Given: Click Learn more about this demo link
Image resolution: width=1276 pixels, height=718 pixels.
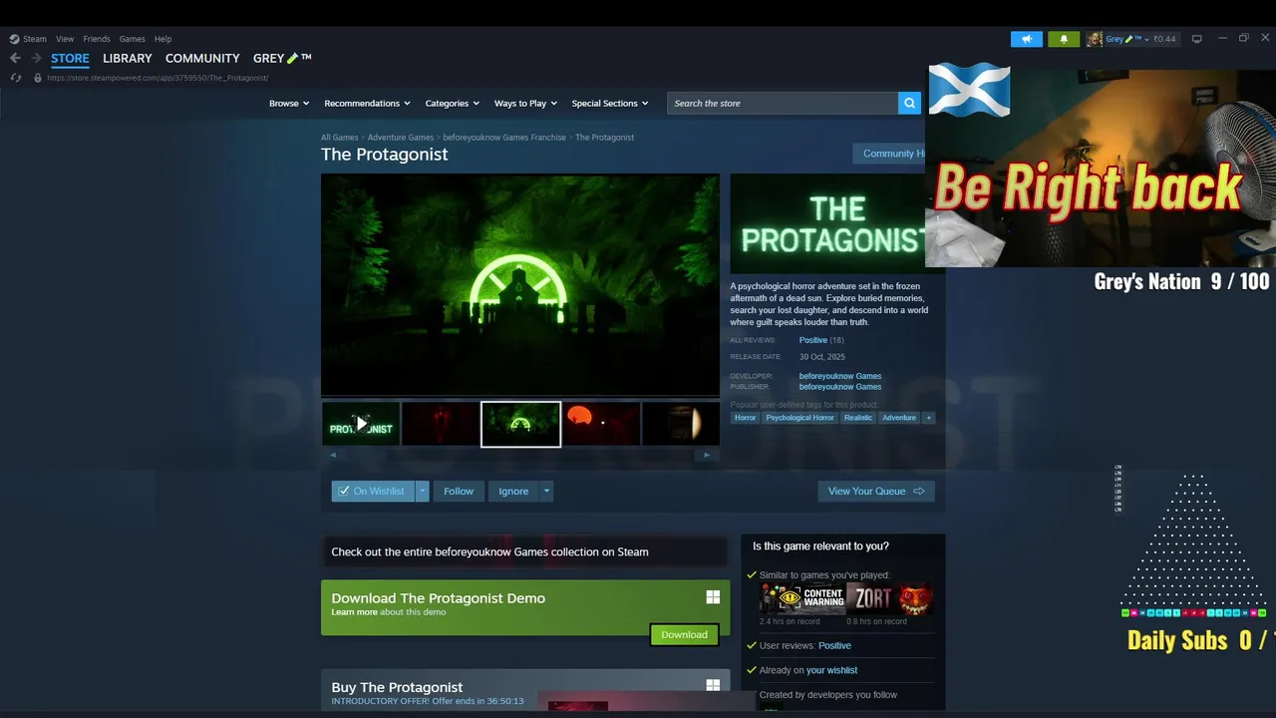Looking at the screenshot, I should click(354, 612).
